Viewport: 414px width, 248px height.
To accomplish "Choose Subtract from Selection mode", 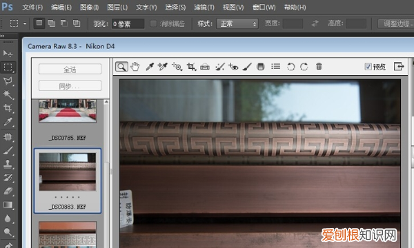I will (x=64, y=23).
